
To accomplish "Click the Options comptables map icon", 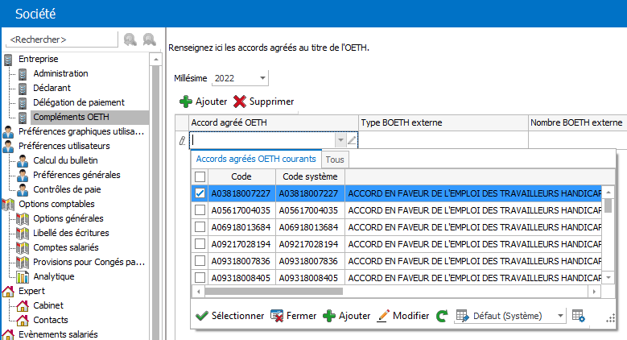I will click(8, 204).
